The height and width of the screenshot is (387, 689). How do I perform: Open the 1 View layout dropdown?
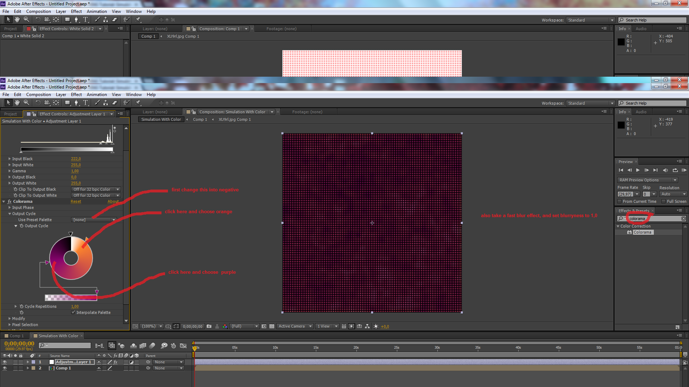tap(327, 326)
